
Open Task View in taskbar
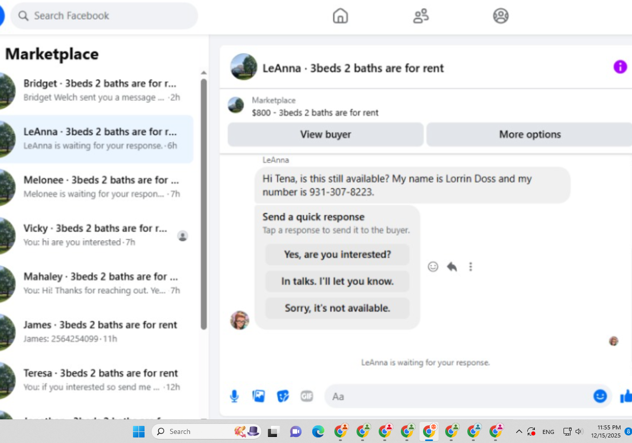tap(273, 431)
